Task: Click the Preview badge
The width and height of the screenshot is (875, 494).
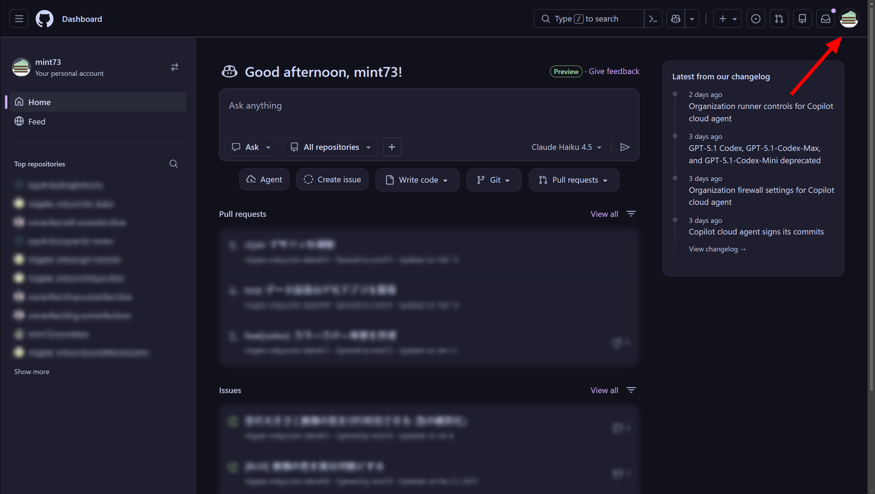Action: 566,72
